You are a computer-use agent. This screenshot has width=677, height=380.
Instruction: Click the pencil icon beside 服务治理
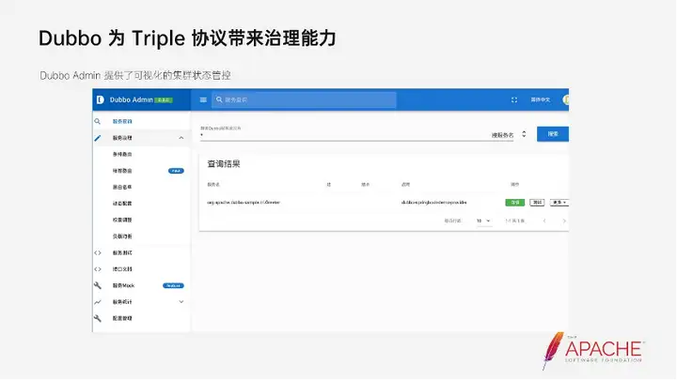click(x=98, y=138)
